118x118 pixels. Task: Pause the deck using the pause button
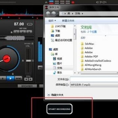coord(3,79)
